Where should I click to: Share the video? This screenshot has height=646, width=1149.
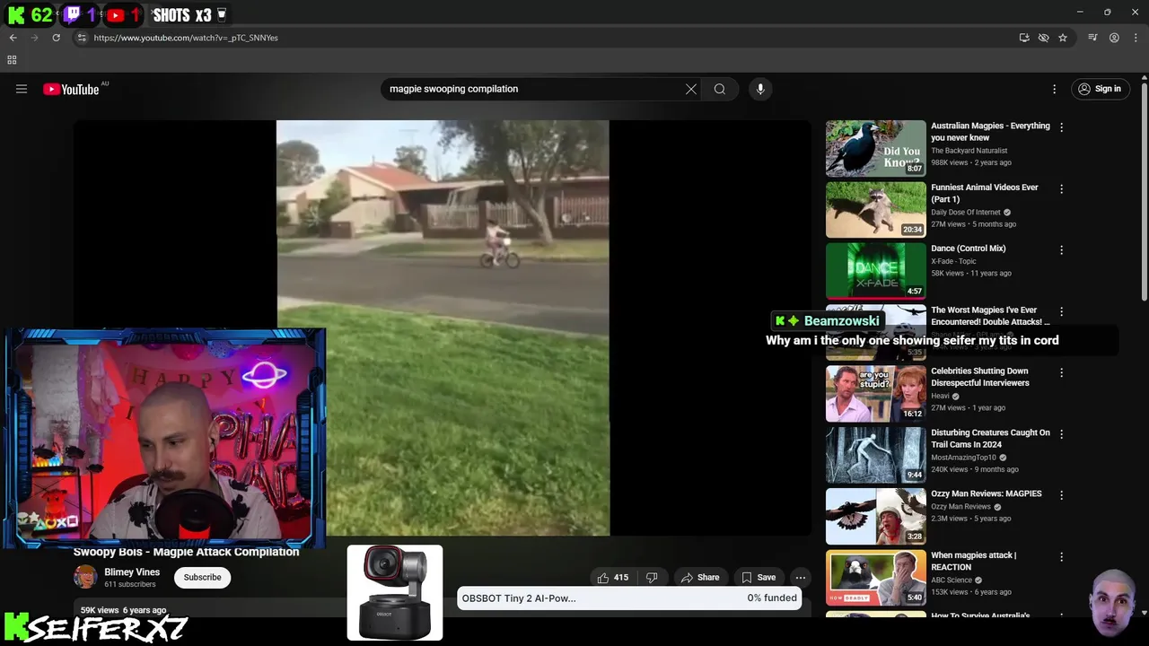700,577
